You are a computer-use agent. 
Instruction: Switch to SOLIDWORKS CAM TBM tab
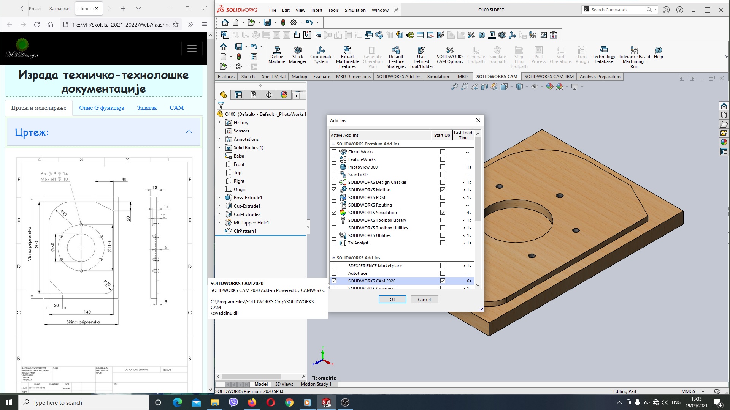coord(549,77)
